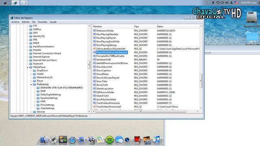
Task: Open the Edición menu
Action: tap(26, 22)
